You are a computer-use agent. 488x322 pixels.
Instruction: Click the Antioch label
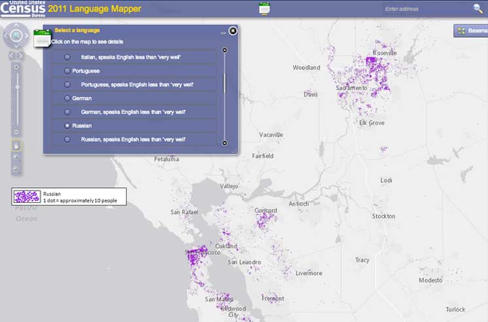coord(299,204)
